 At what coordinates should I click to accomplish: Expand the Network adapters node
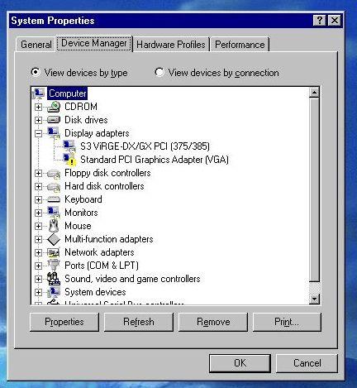click(x=38, y=252)
